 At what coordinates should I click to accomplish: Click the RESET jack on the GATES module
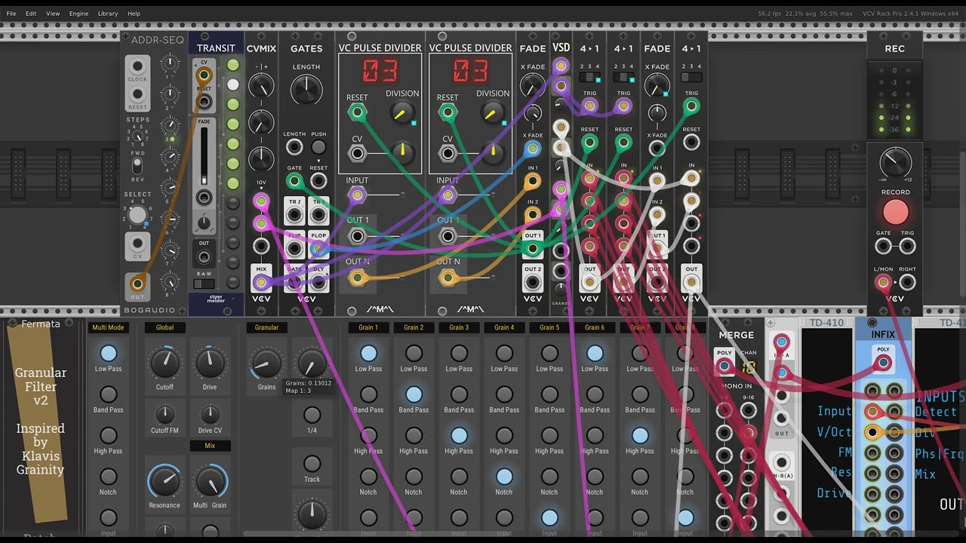[318, 181]
